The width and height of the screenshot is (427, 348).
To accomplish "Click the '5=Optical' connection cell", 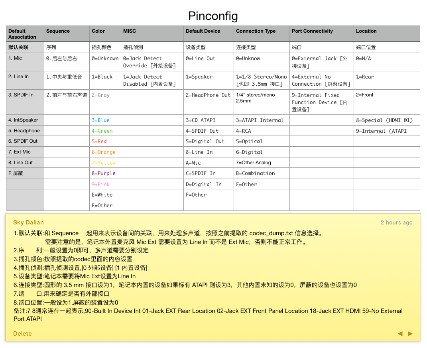I will pos(262,142).
